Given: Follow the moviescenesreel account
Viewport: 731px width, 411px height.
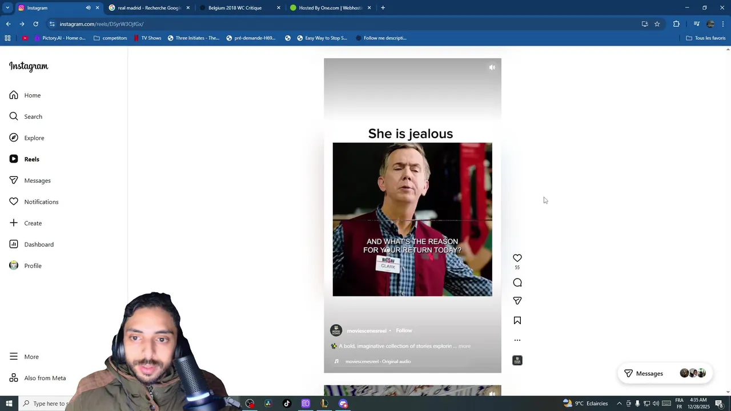Looking at the screenshot, I should click(404, 331).
